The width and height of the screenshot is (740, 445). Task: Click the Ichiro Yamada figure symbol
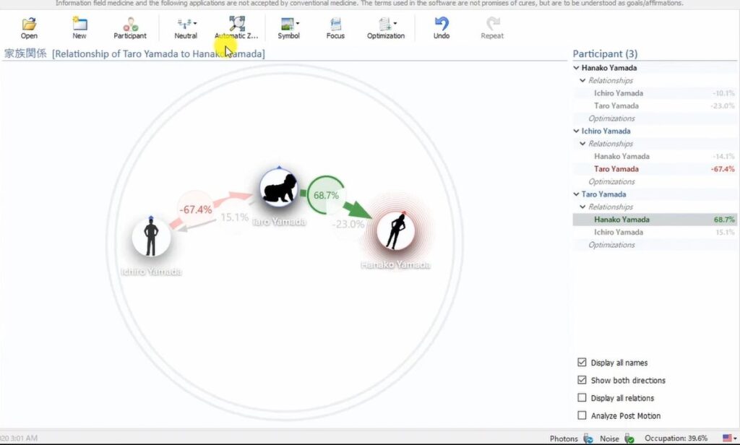[151, 238]
